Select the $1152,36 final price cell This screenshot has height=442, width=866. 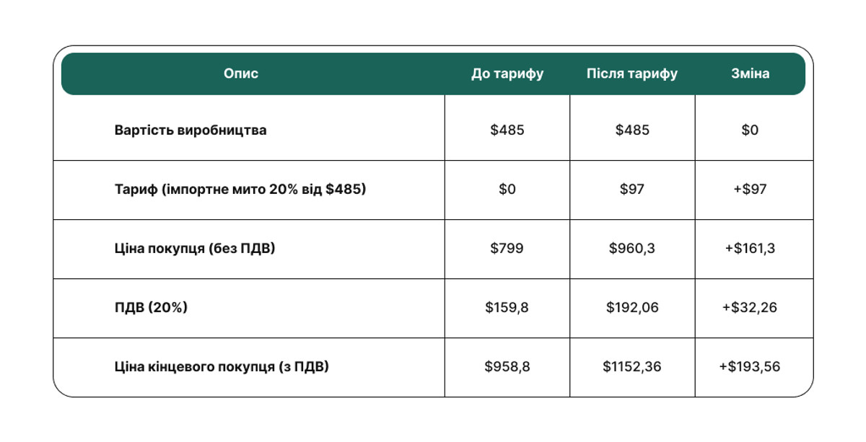click(632, 367)
